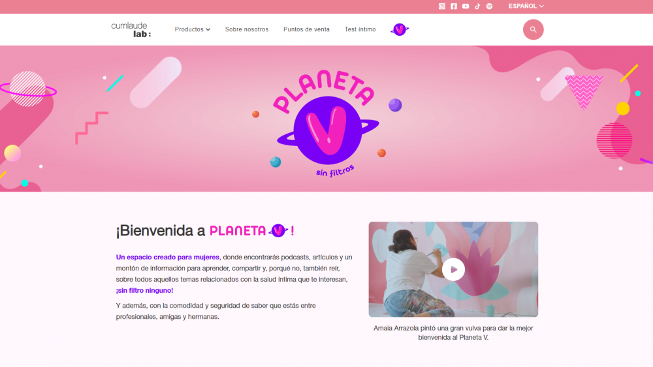The image size is (653, 367).
Task: Click the pink search magnifier button
Action: point(533,29)
